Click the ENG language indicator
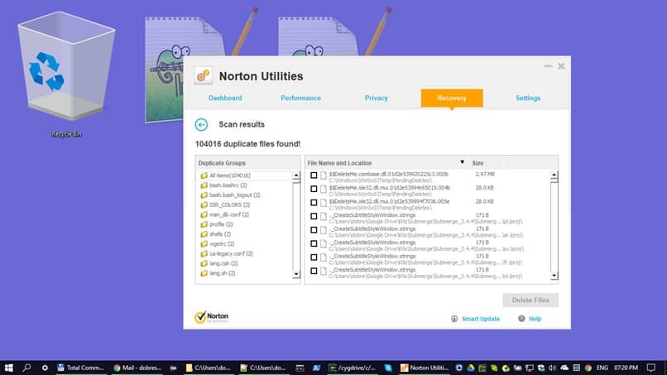The image size is (667, 375). pos(602,368)
